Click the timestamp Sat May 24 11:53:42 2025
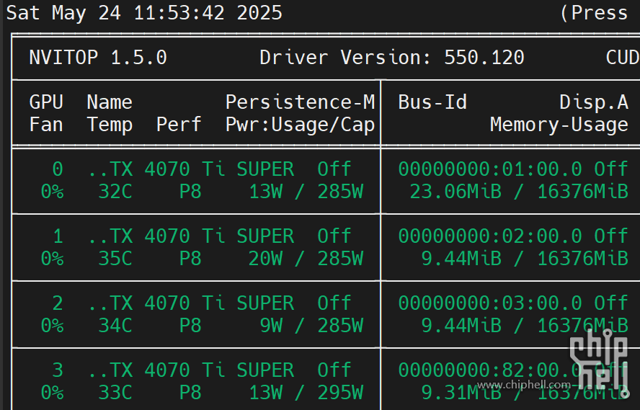The height and width of the screenshot is (410, 640). pos(144,14)
